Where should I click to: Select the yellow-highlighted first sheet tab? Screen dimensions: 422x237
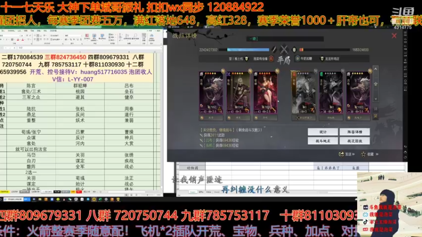pyautogui.click(x=5, y=192)
